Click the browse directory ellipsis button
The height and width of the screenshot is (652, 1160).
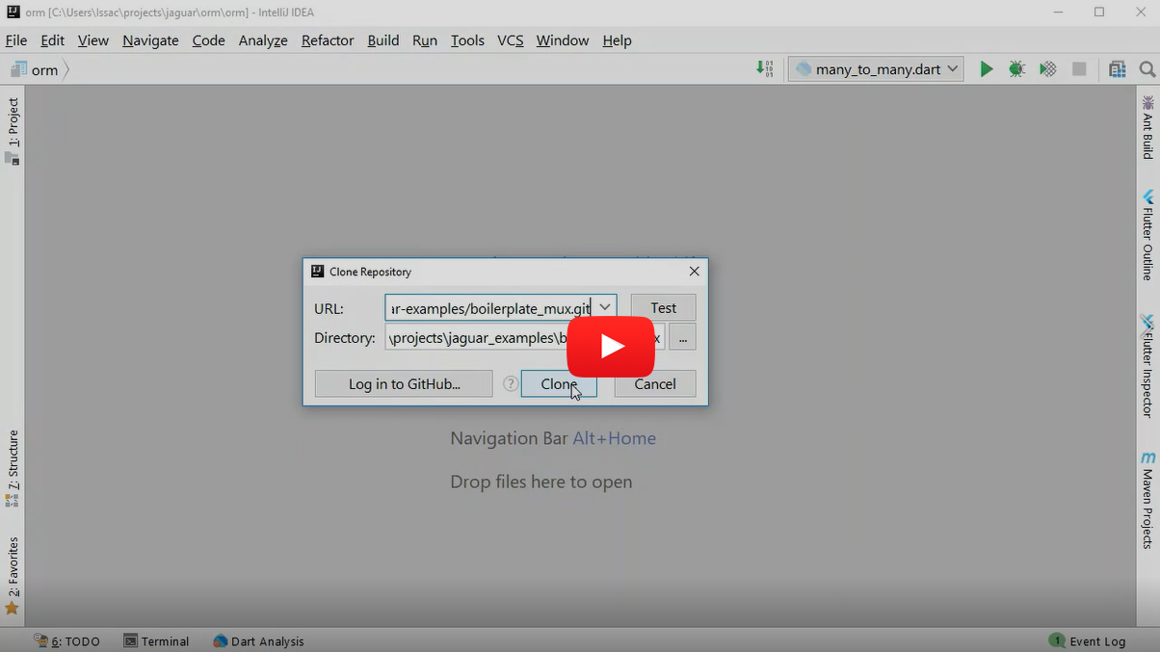(682, 338)
